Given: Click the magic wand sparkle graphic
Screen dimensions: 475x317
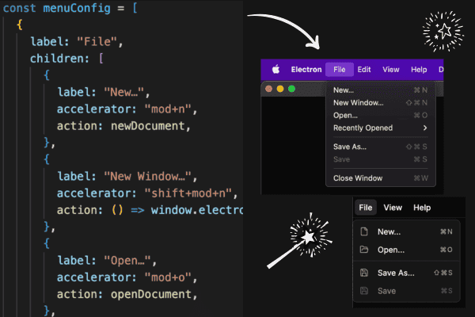Looking at the screenshot, I should [x=300, y=240].
